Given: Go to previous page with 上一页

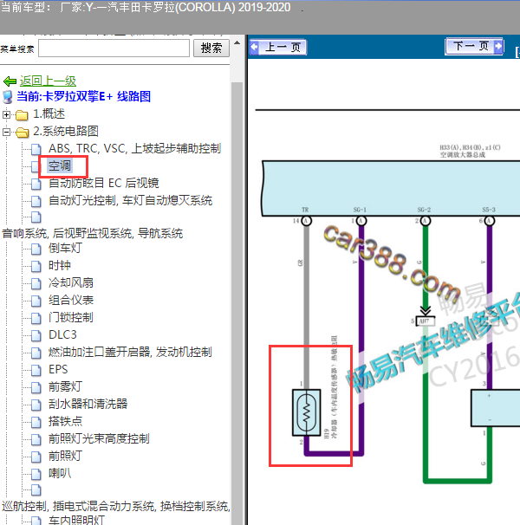Looking at the screenshot, I should pos(278,47).
